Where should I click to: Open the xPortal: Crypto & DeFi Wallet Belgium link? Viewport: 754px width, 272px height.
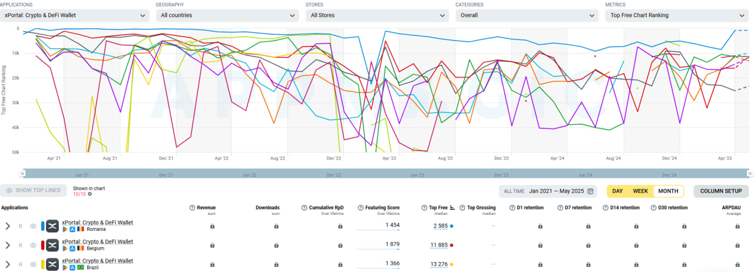click(97, 241)
